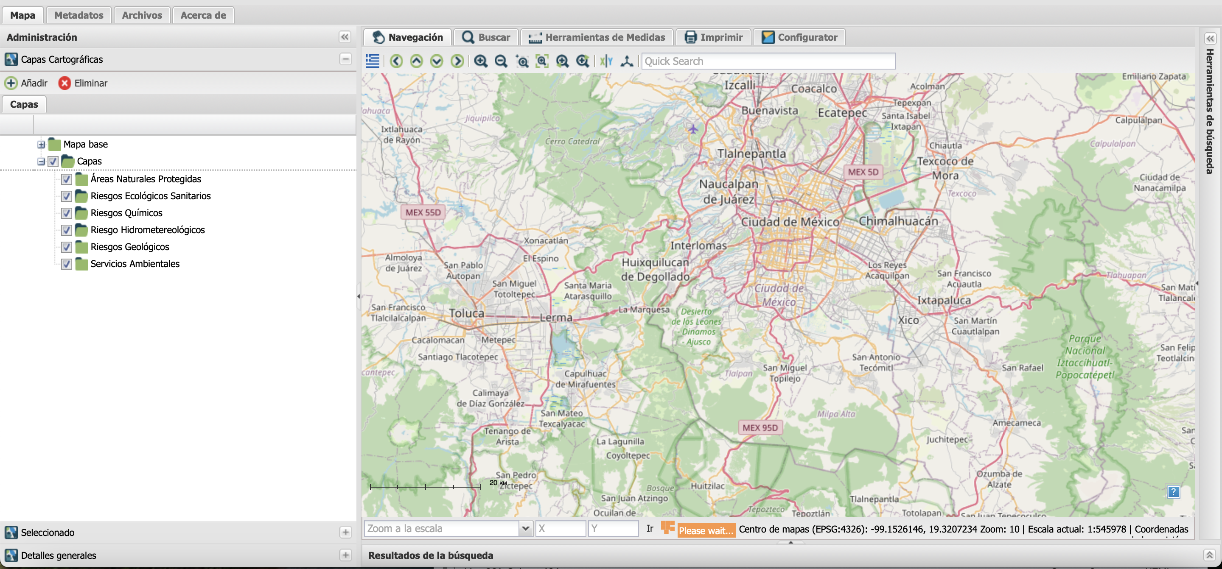Expand the Detalles generales panel
This screenshot has height=569, width=1222.
pos(345,555)
